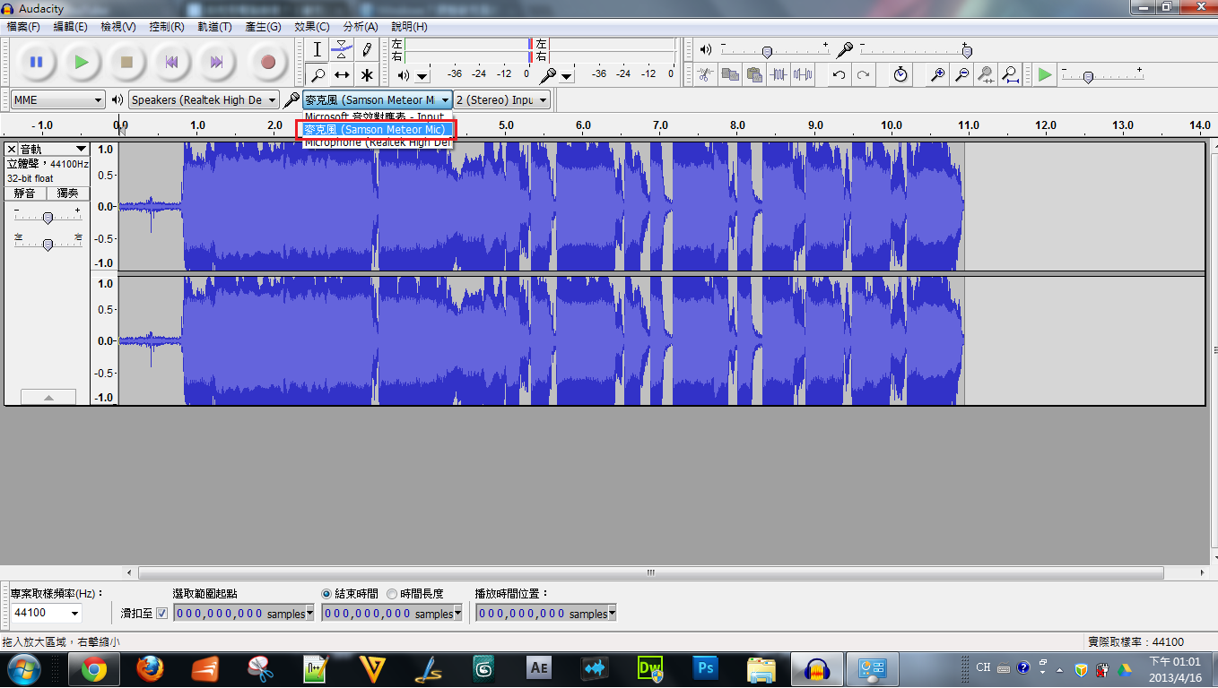Select the Envelope tool
The height and width of the screenshot is (688, 1218).
[341, 50]
